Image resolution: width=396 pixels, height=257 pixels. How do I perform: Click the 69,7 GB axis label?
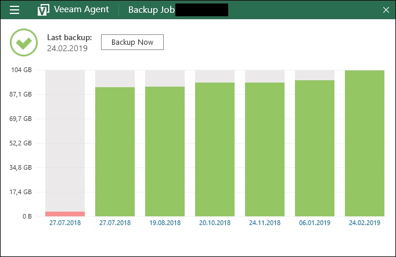(x=20, y=119)
